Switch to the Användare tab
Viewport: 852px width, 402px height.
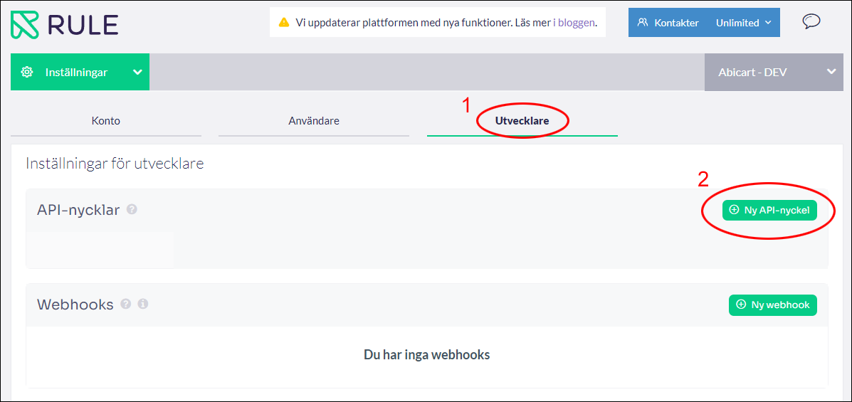click(314, 121)
